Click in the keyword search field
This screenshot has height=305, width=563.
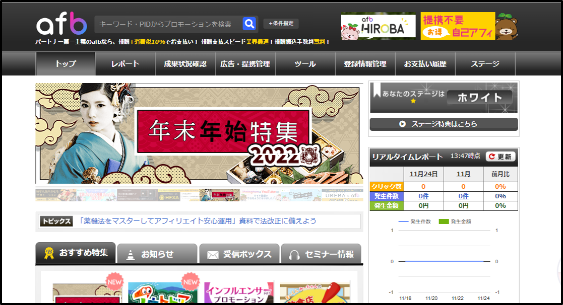pyautogui.click(x=166, y=24)
